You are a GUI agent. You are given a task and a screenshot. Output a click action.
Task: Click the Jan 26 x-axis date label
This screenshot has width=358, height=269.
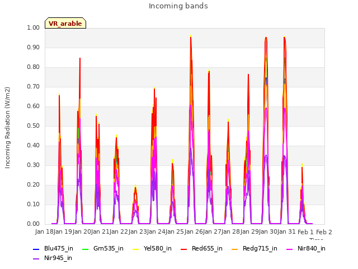click(x=194, y=232)
